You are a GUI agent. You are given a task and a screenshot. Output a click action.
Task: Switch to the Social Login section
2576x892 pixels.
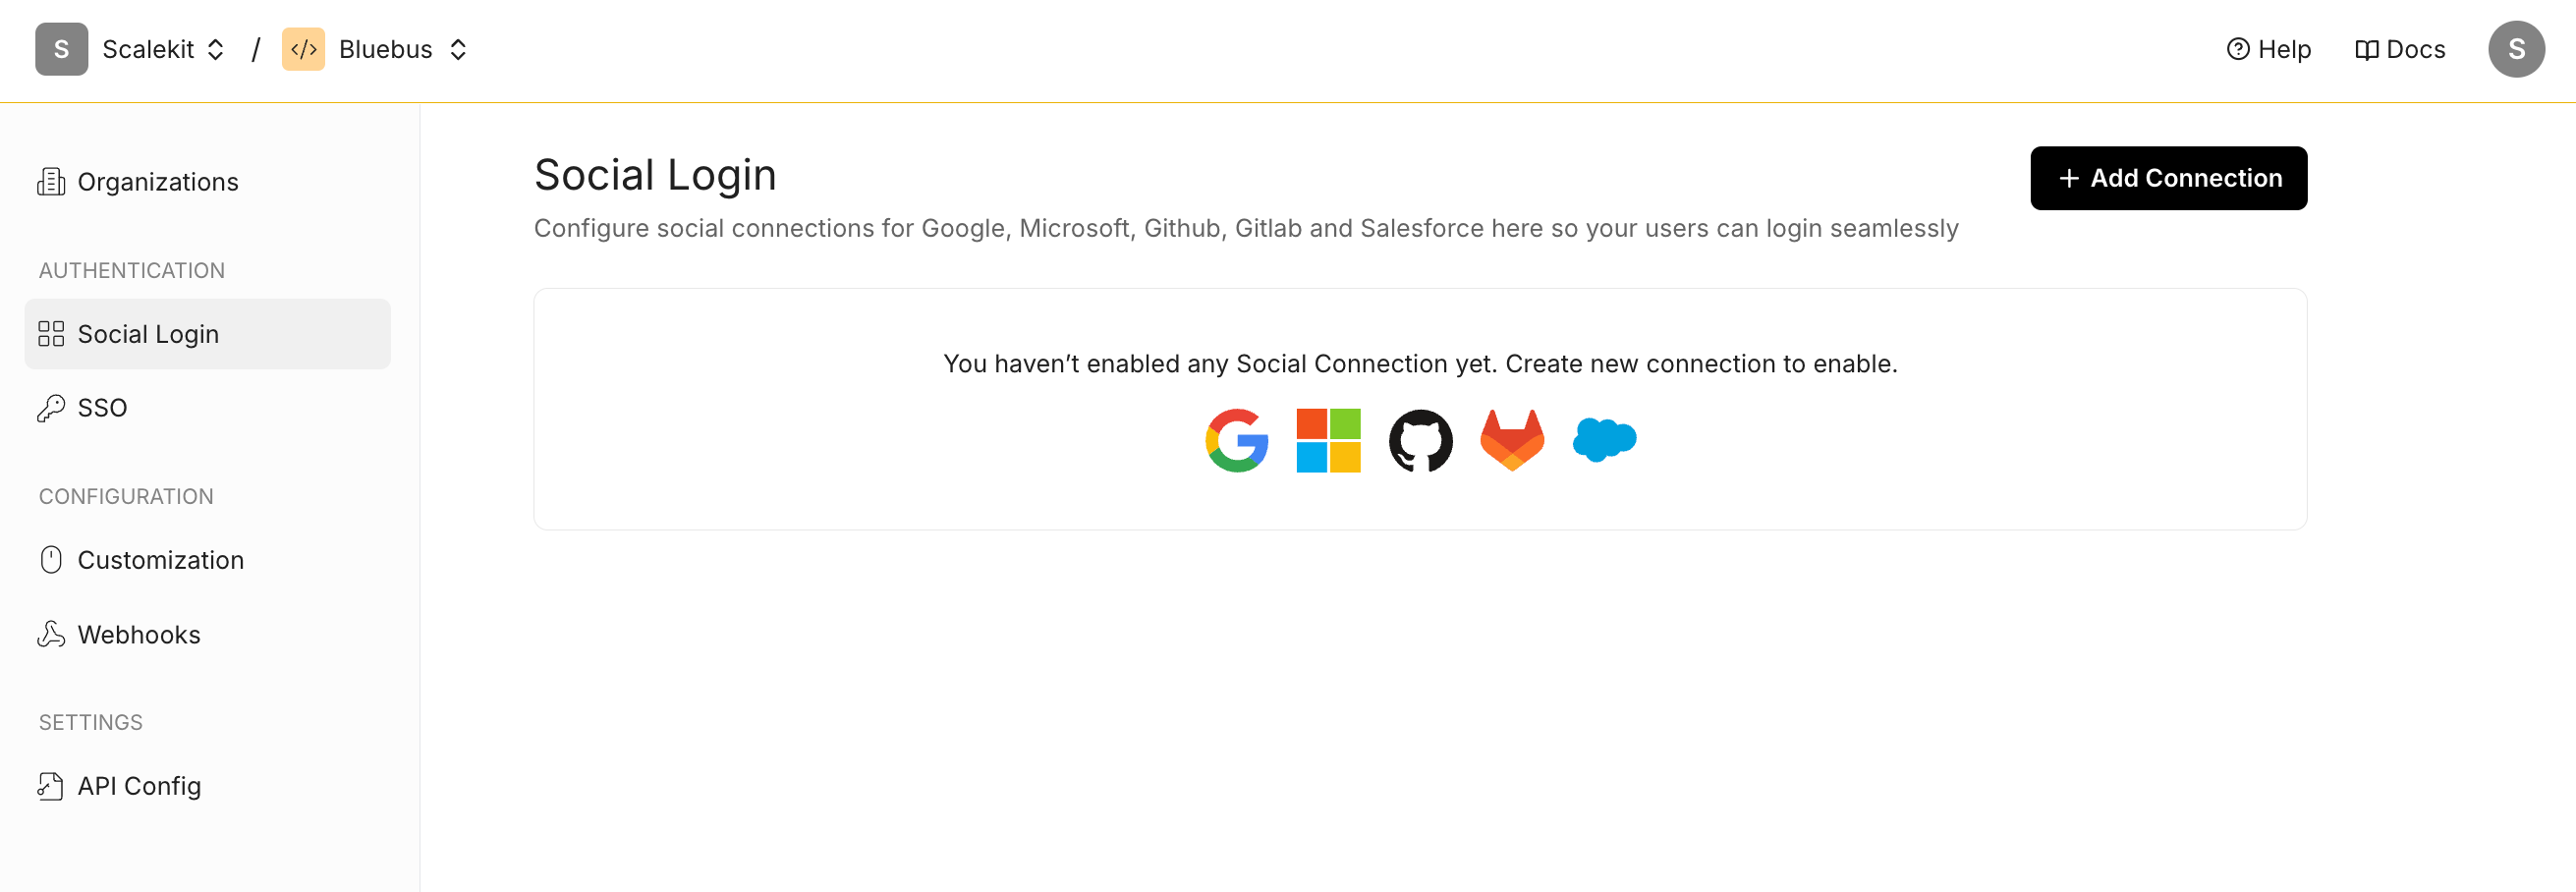pyautogui.click(x=148, y=333)
